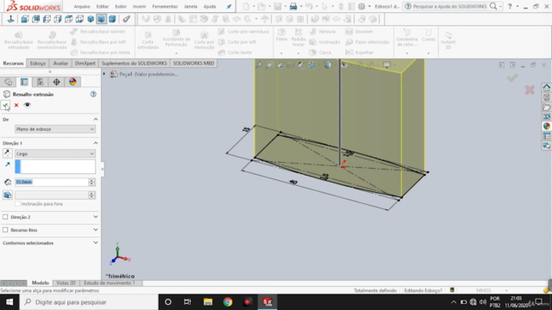Click the draft angle icon button
The height and width of the screenshot is (310, 552).
pos(8,195)
